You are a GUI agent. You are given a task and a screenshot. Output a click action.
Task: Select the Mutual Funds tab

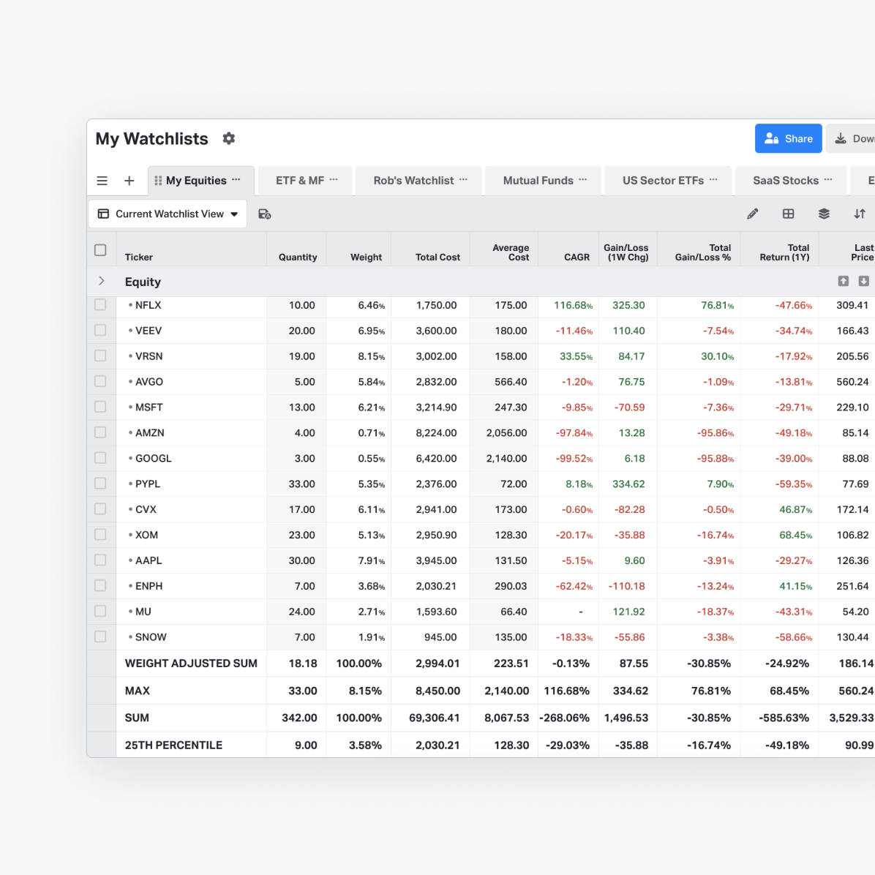coord(543,181)
